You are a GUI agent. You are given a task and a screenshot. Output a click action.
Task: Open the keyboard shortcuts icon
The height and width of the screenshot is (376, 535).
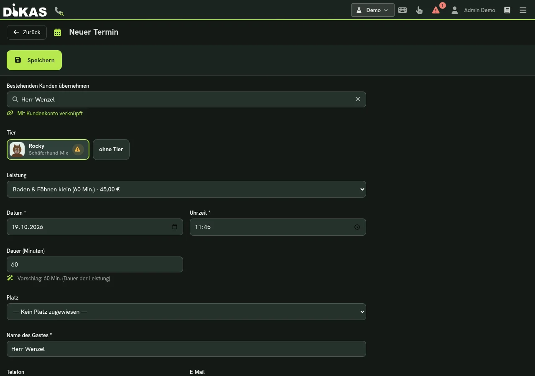click(403, 10)
